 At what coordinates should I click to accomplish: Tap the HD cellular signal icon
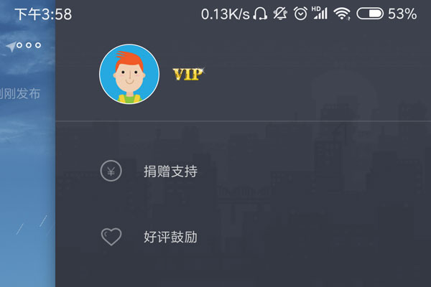click(320, 13)
